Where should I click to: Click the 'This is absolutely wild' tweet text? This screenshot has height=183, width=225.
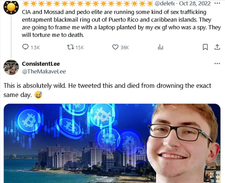(107, 90)
